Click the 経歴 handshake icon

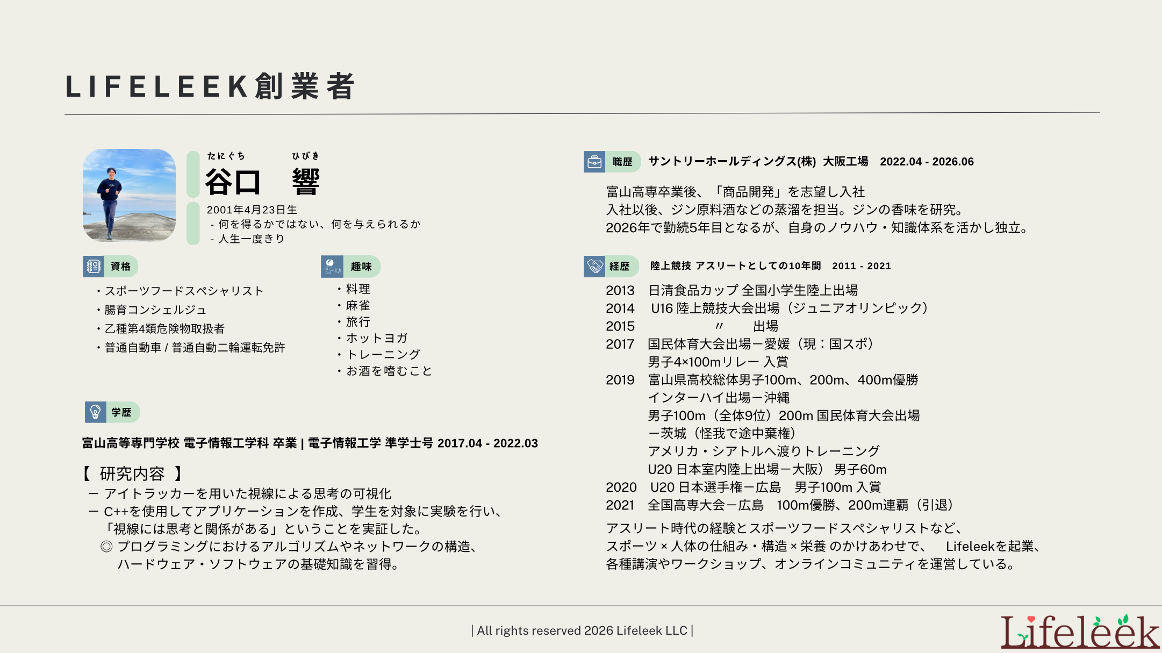pos(595,265)
